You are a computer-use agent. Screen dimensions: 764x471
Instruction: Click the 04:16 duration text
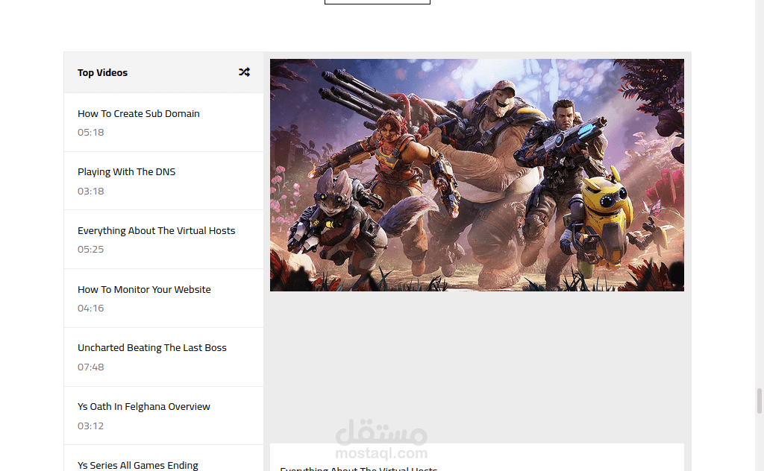(90, 308)
